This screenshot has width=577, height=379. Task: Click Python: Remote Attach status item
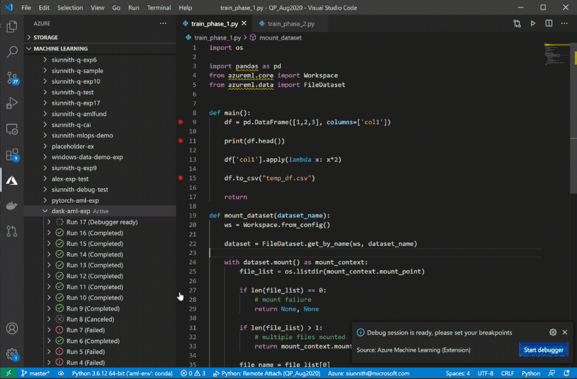(x=267, y=373)
